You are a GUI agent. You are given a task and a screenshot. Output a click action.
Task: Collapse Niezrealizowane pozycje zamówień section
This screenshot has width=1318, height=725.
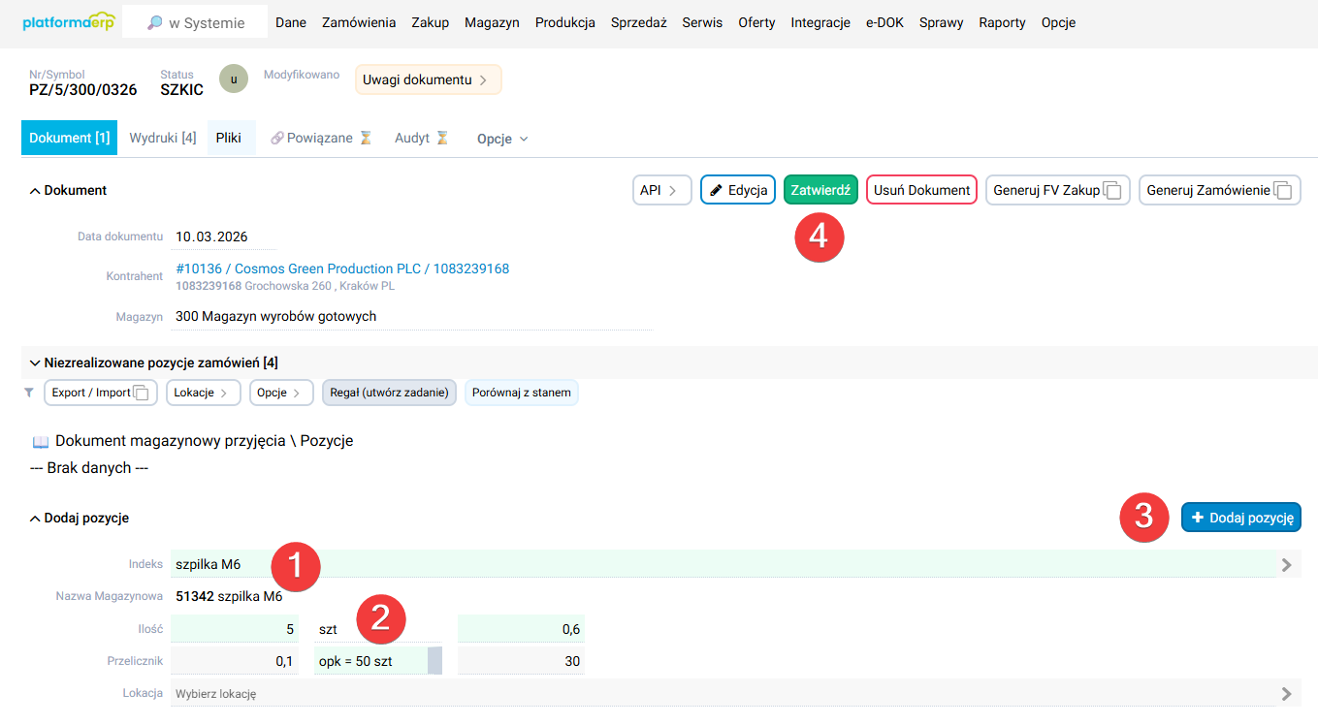click(x=35, y=363)
